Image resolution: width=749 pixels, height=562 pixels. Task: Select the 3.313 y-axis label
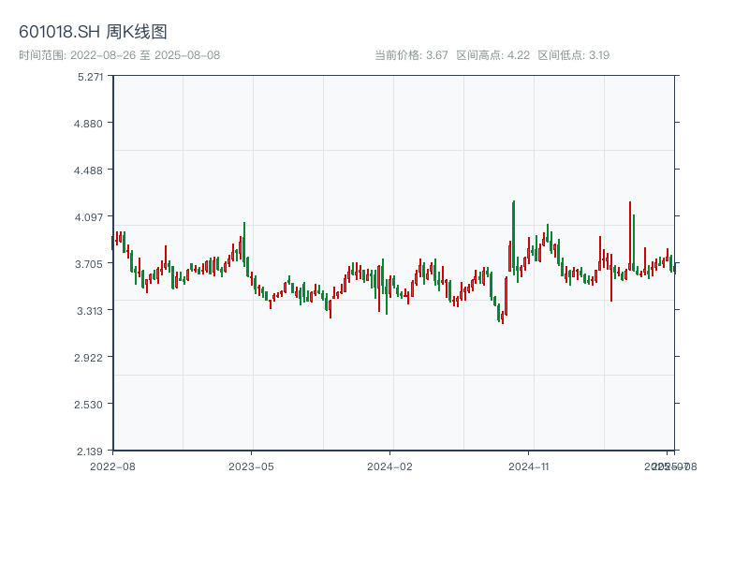[90, 310]
